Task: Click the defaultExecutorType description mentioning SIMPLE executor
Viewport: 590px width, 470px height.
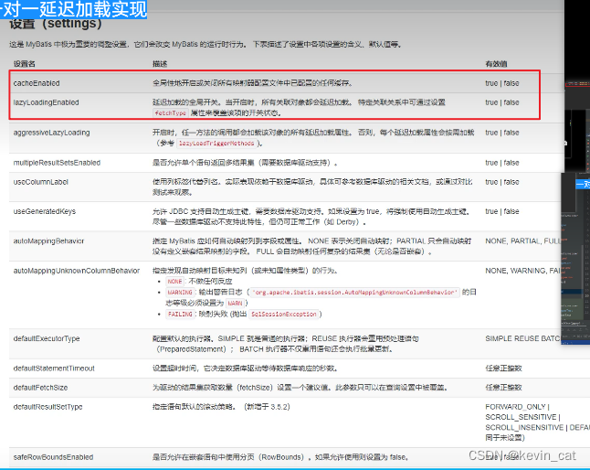Action: 286,344
